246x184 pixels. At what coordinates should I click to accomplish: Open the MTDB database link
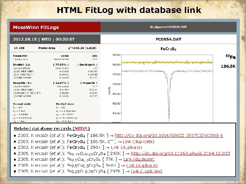[81, 128]
